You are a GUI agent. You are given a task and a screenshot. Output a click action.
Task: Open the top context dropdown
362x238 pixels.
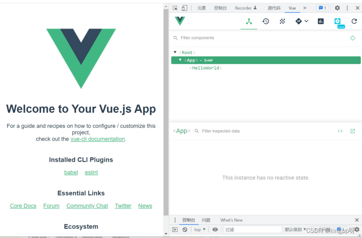click(x=200, y=229)
